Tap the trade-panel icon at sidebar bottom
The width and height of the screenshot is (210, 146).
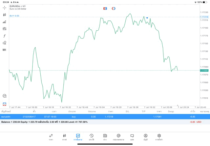[x=4, y=104]
